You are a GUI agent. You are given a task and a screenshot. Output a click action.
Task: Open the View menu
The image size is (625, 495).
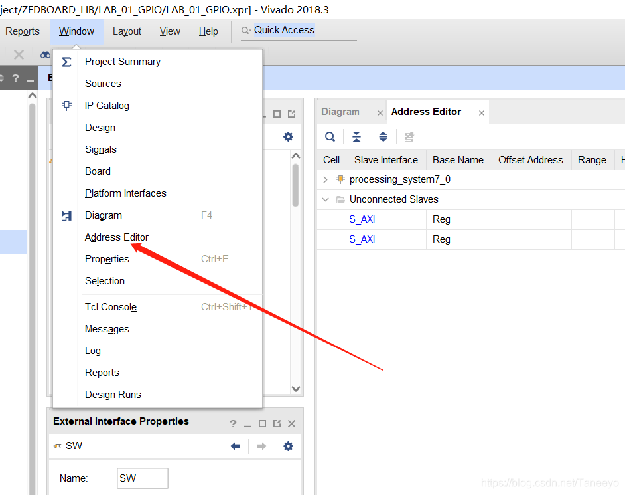click(170, 31)
